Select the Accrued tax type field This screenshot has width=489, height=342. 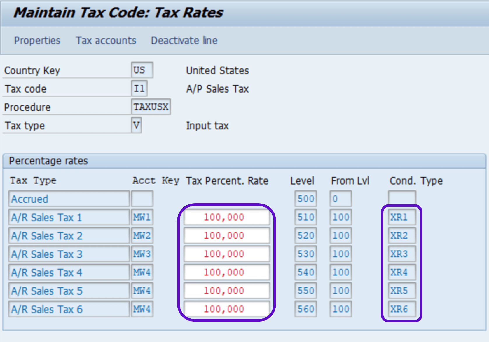[69, 199]
